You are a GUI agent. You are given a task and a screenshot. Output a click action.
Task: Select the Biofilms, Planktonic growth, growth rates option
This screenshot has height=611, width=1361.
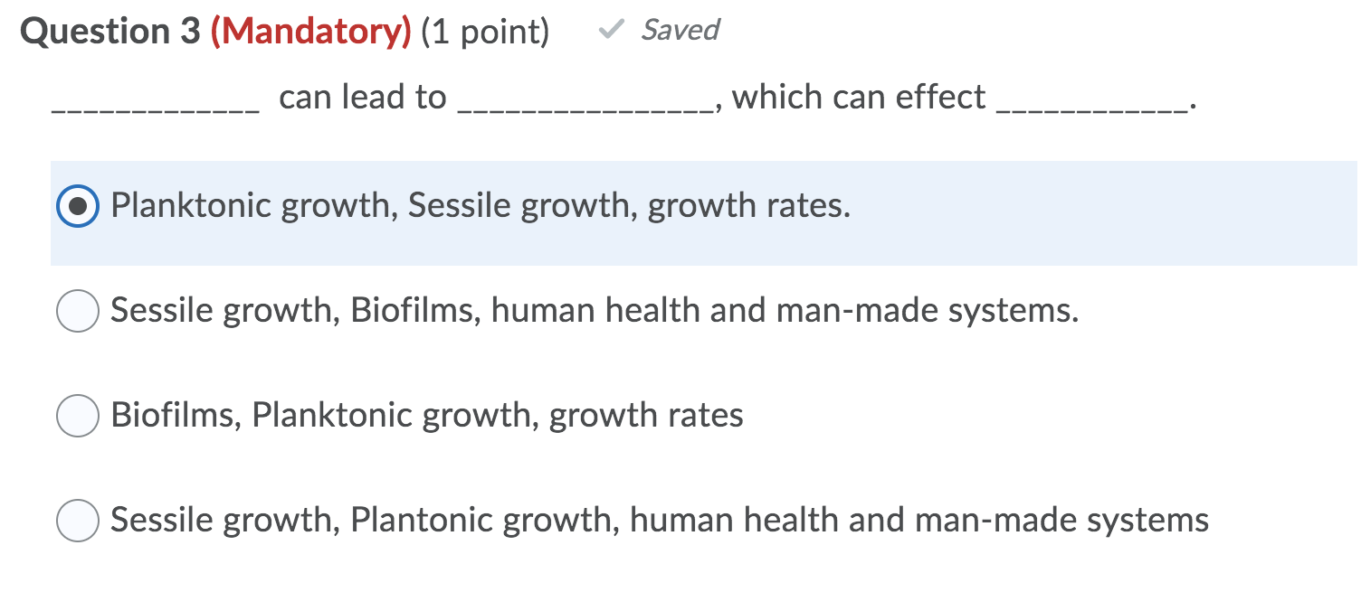tap(77, 416)
